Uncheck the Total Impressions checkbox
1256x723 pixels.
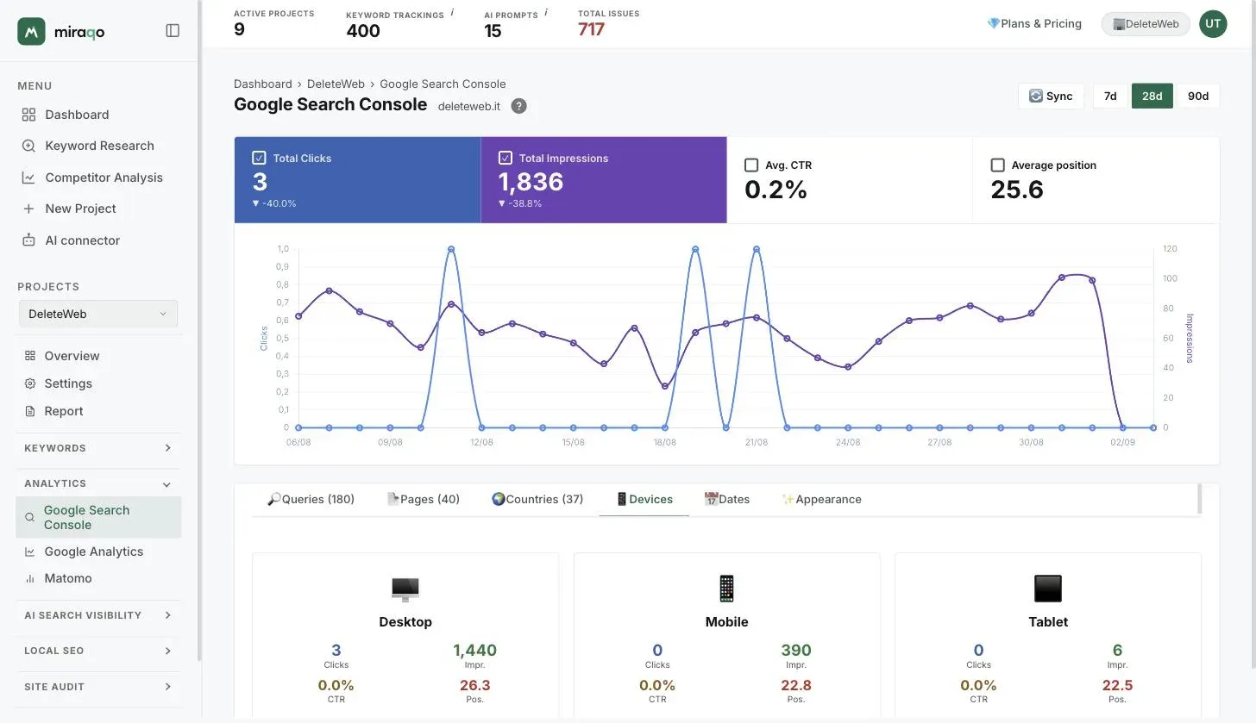click(506, 158)
